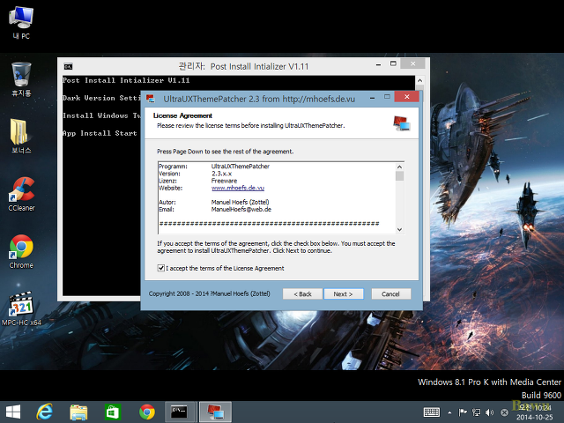Open the touch keyboard tray icon
This screenshot has height=423, width=564.
point(432,412)
